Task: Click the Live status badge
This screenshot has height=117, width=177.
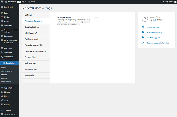Action: [x=19, y=2]
